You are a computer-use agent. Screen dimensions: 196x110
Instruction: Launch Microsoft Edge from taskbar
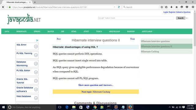(67, 107)
